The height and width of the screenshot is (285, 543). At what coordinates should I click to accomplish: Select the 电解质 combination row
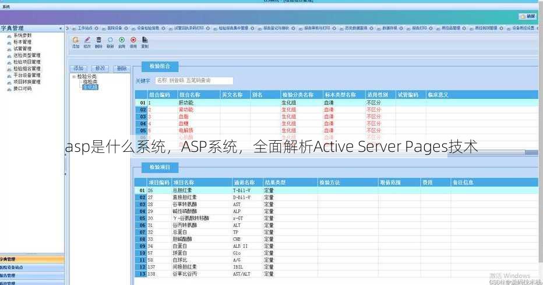tap(337, 130)
